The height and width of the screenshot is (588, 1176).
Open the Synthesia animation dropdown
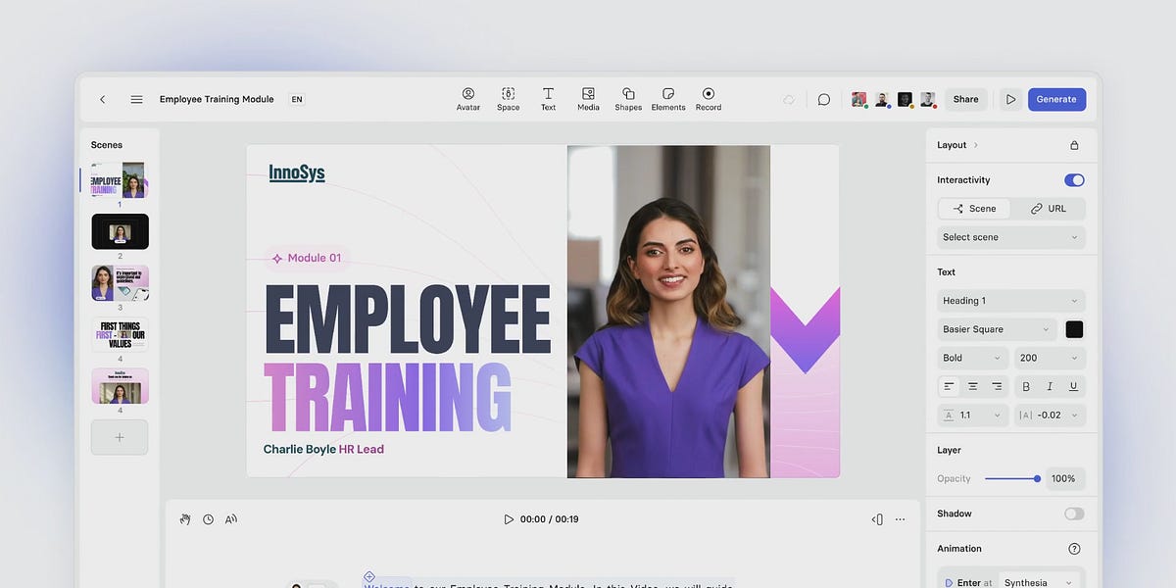click(1040, 582)
